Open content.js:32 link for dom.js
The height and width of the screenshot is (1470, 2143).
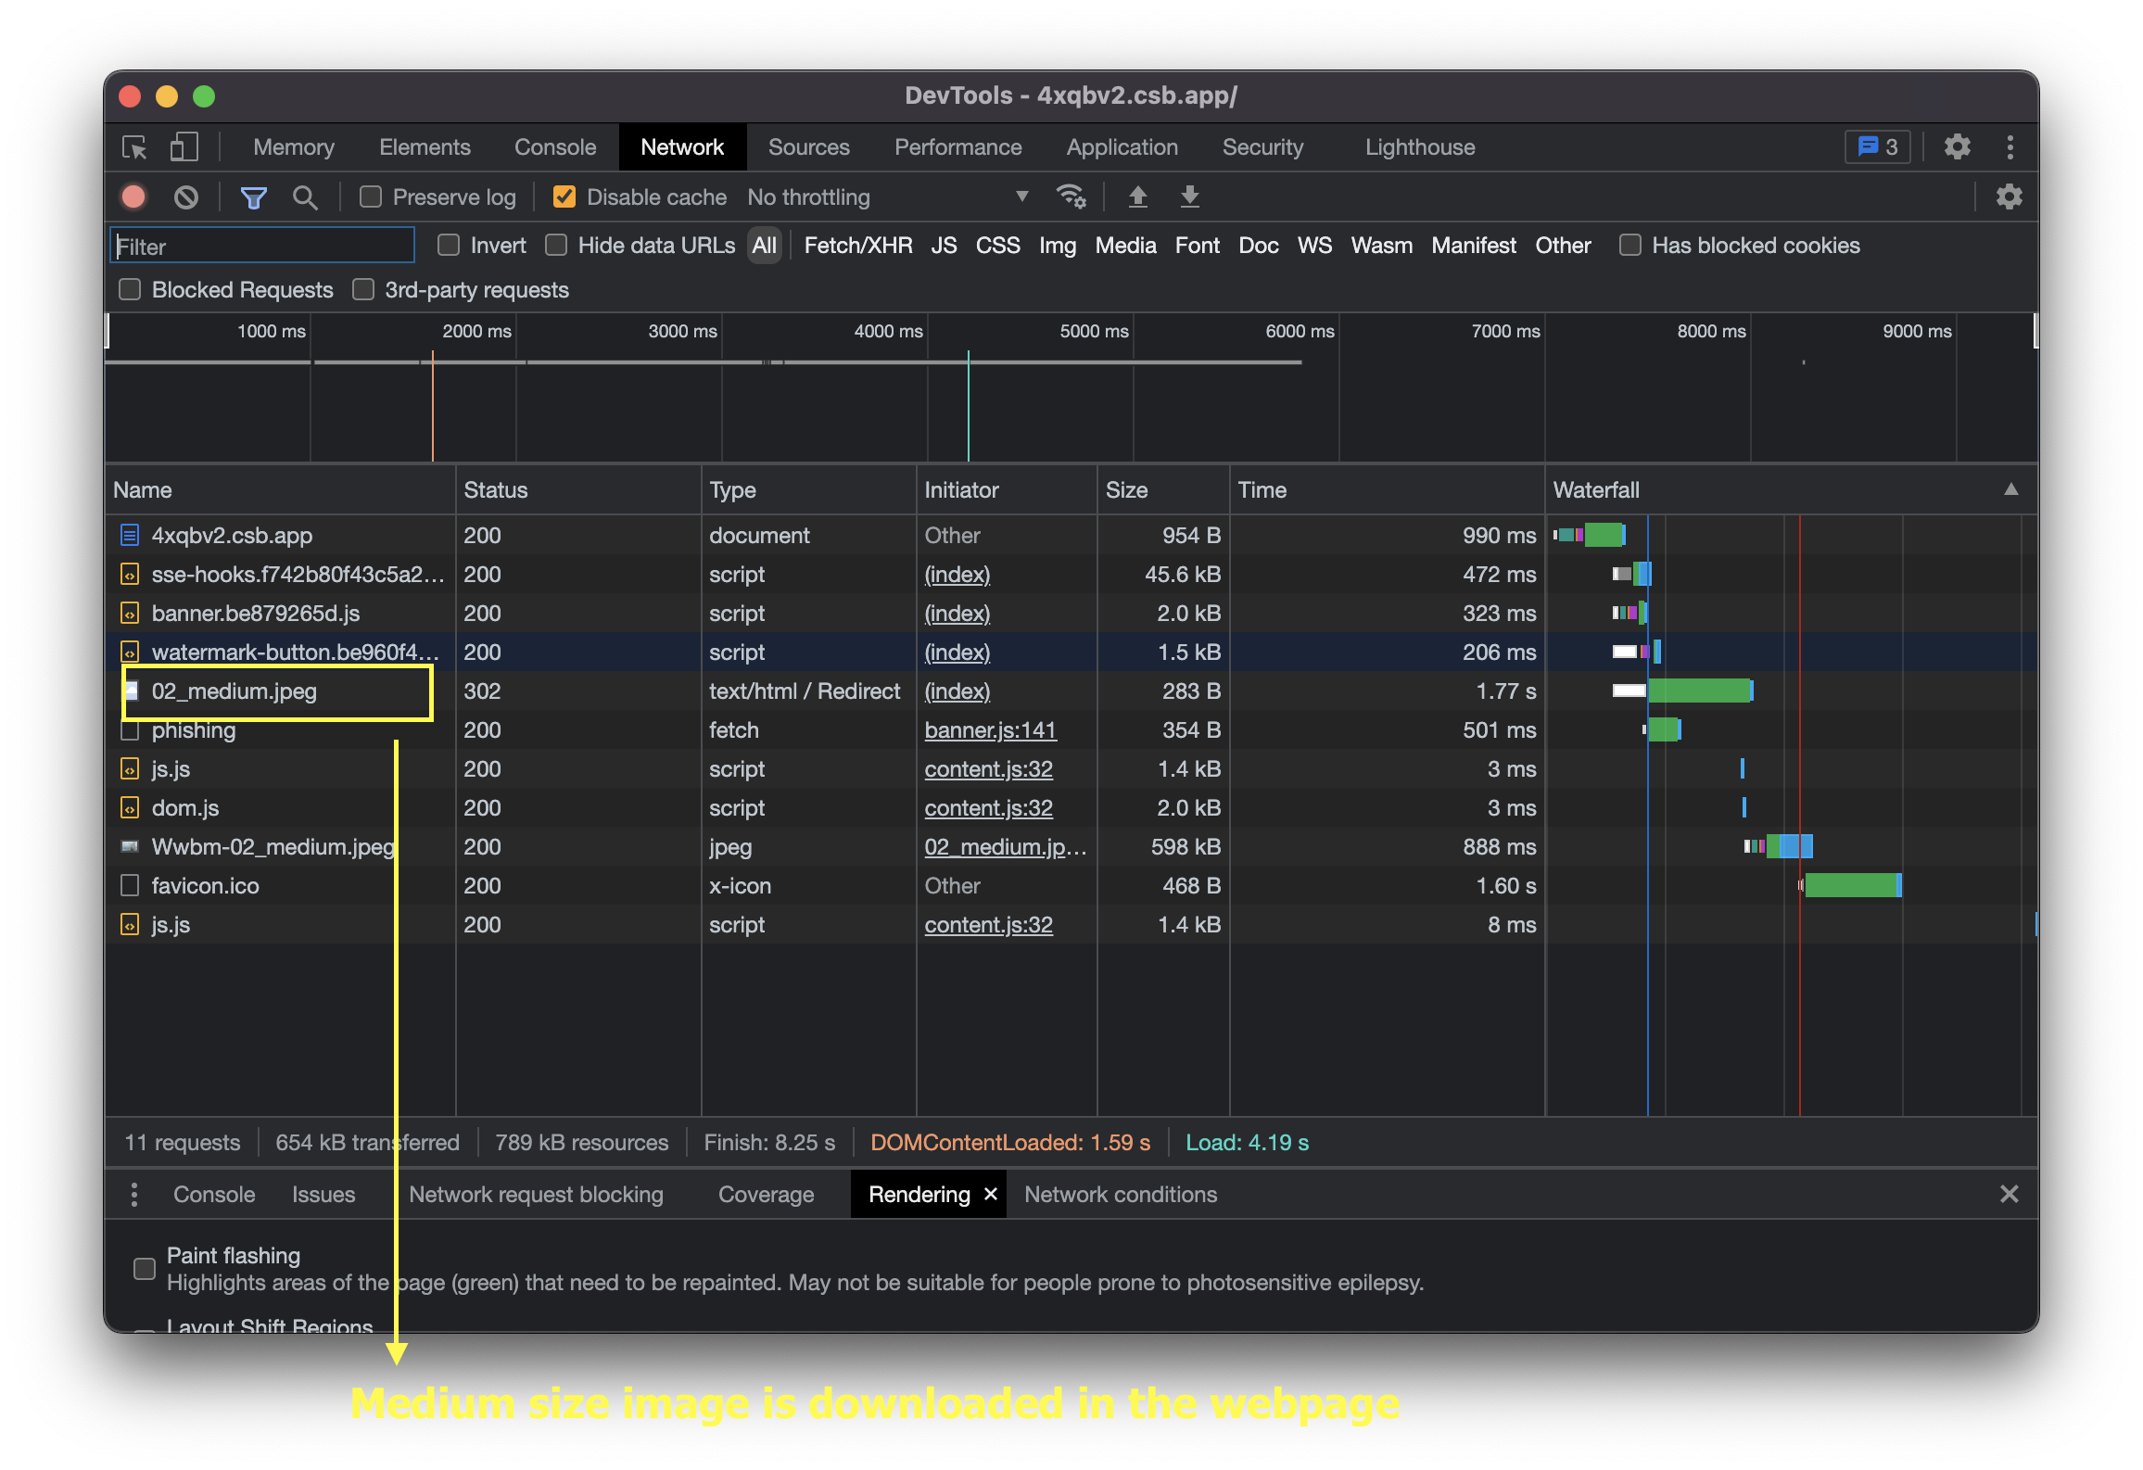pos(988,808)
